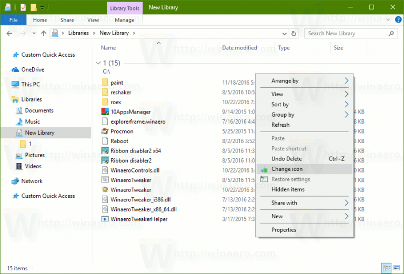Select the paint folder
The width and height of the screenshot is (404, 274).
click(113, 83)
